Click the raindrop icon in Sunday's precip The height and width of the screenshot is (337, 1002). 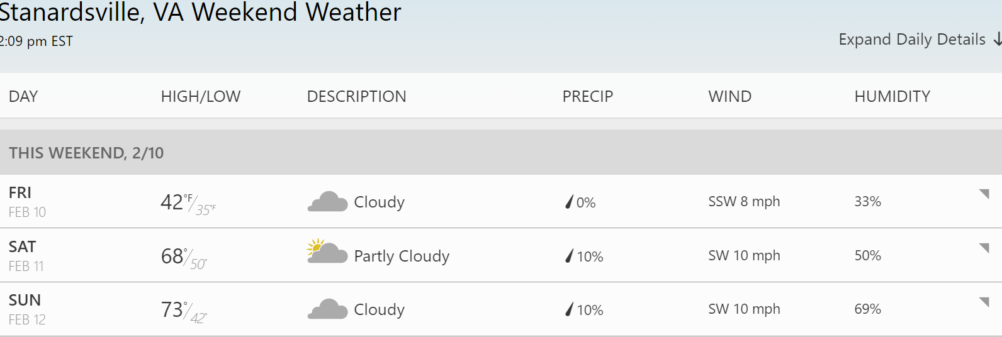[570, 309]
